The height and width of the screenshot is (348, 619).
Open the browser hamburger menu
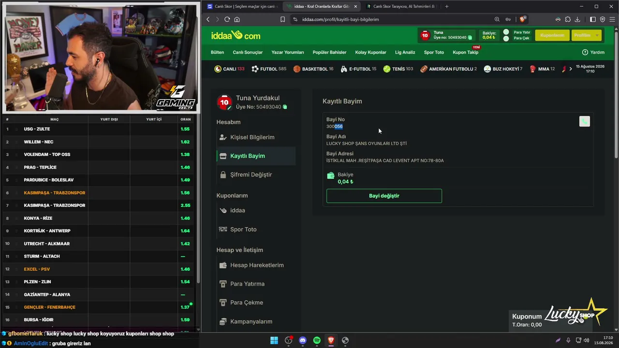pyautogui.click(x=611, y=19)
